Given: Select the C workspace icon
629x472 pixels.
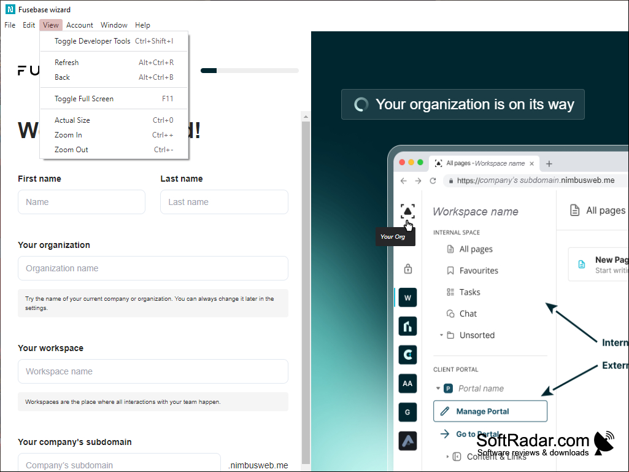Looking at the screenshot, I should tap(407, 355).
